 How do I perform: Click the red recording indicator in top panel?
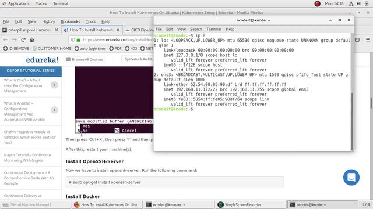(x=317, y=3)
